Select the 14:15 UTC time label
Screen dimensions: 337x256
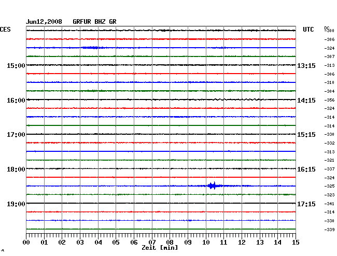(x=306, y=101)
